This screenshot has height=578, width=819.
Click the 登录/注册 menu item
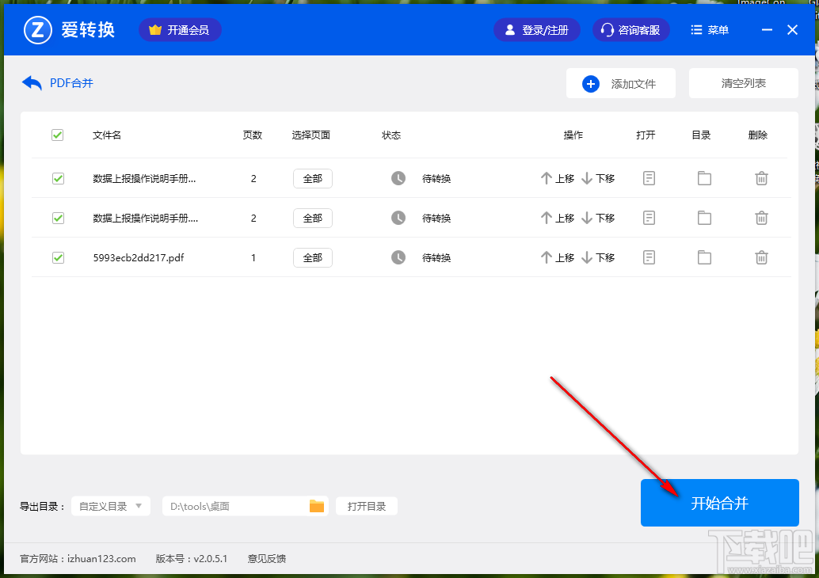pos(537,29)
